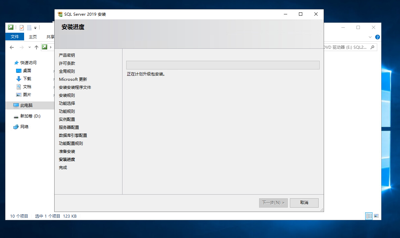The width and height of the screenshot is (400, 238).
Task: Expand the Explorer ribbon with chevron
Action: coord(370,37)
